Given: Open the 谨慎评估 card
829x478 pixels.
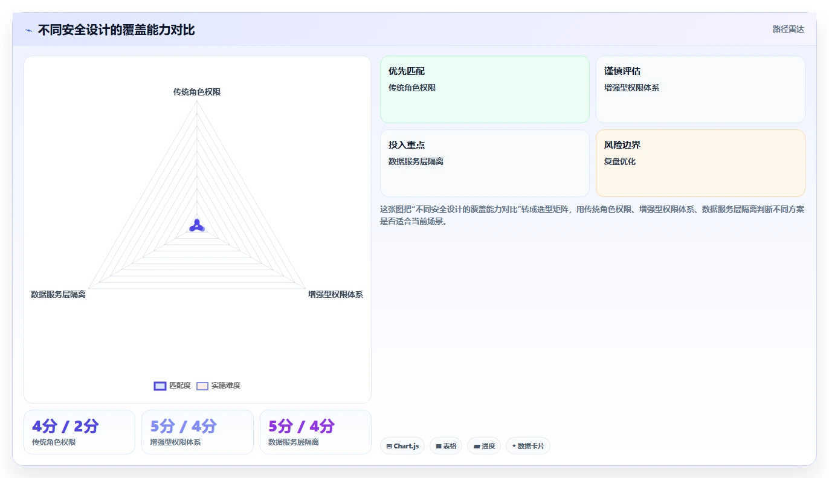Looking at the screenshot, I should point(700,89).
